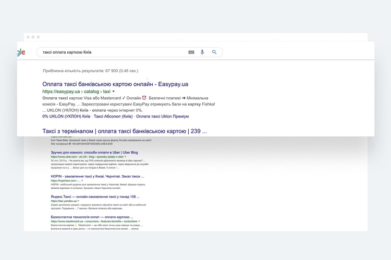This screenshot has height=260, width=391.
Task: Click the www.uber.com blog URL
Action: point(87,157)
